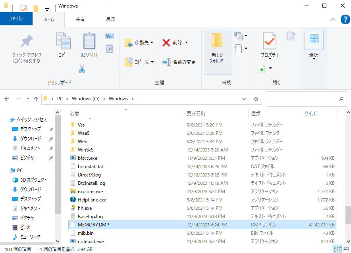The image size is (351, 253).
Task: Sort files by the 更新日時 column
Action: coord(216,113)
